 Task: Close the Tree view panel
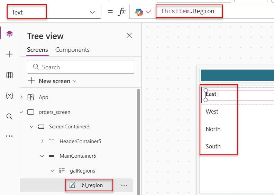pyautogui.click(x=129, y=35)
